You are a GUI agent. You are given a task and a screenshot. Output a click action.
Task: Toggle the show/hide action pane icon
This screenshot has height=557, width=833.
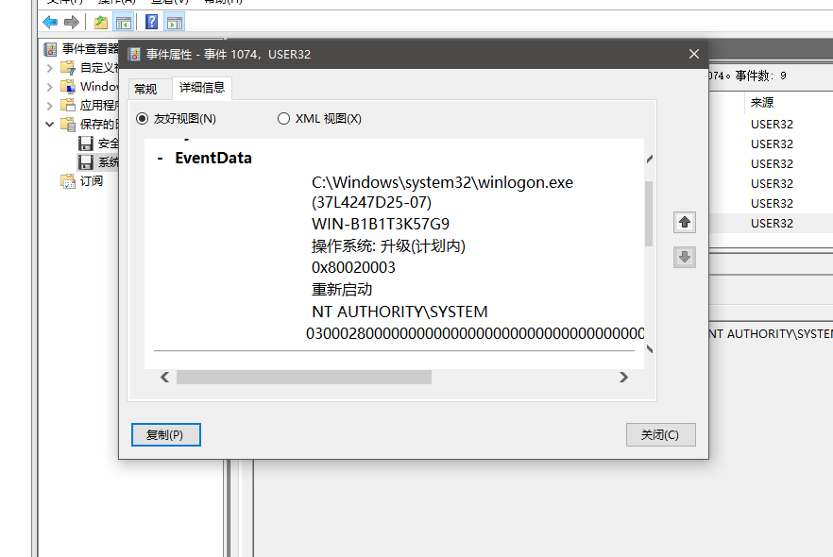pyautogui.click(x=175, y=22)
